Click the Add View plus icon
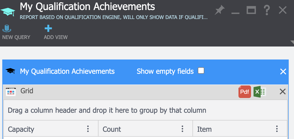 point(48,28)
